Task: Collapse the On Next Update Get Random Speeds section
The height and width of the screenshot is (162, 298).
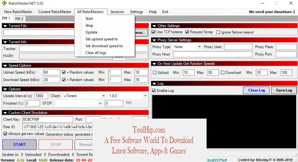Action: (x=154, y=64)
